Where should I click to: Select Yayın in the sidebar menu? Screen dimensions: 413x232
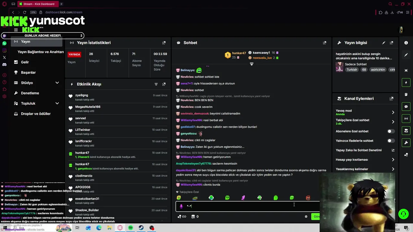(36, 42)
